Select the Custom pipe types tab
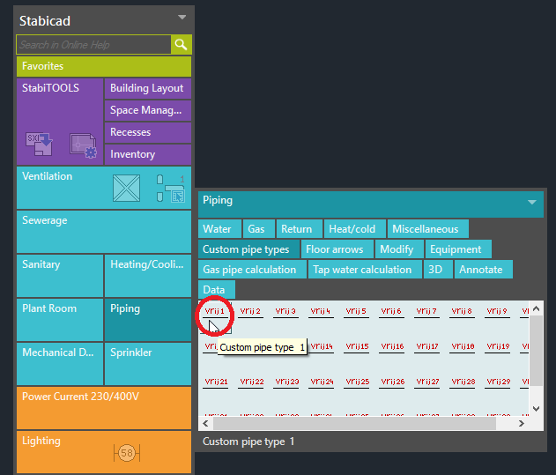Screen dimensions: 556x475 (249, 249)
